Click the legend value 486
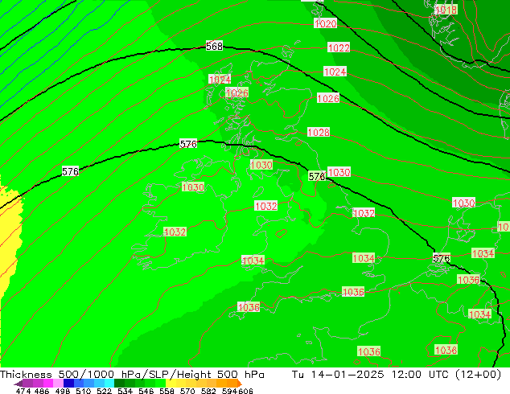 pyautogui.click(x=42, y=391)
